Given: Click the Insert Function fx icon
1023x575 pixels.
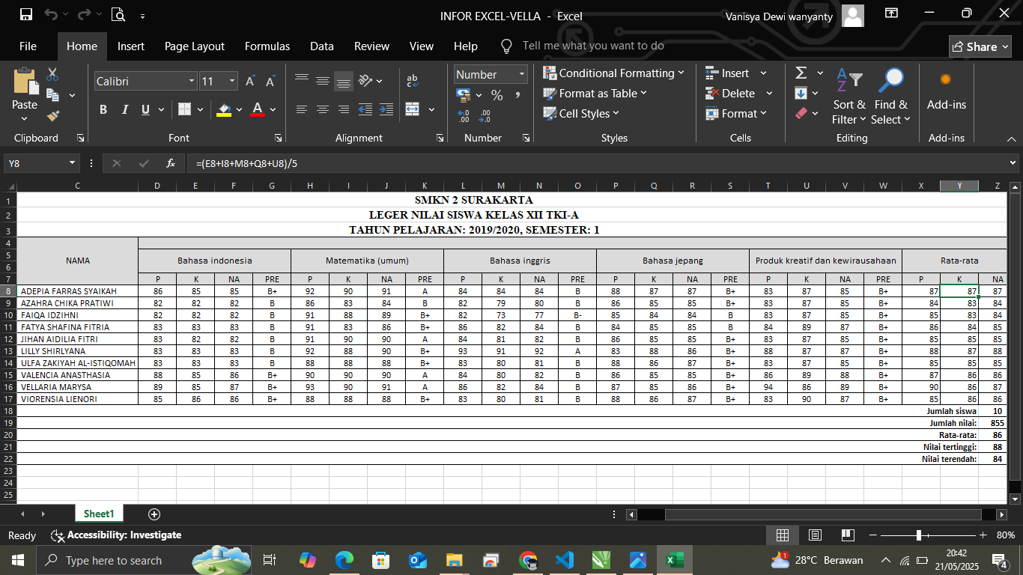Looking at the screenshot, I should click(171, 162).
